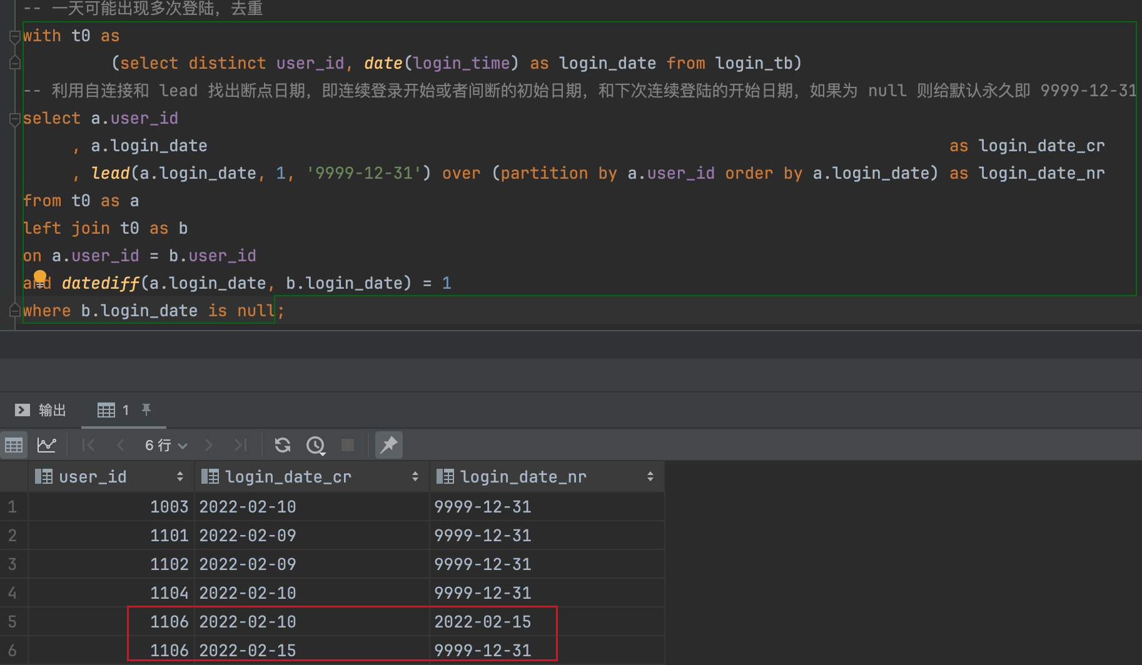Collapse the select statement fold

15,119
